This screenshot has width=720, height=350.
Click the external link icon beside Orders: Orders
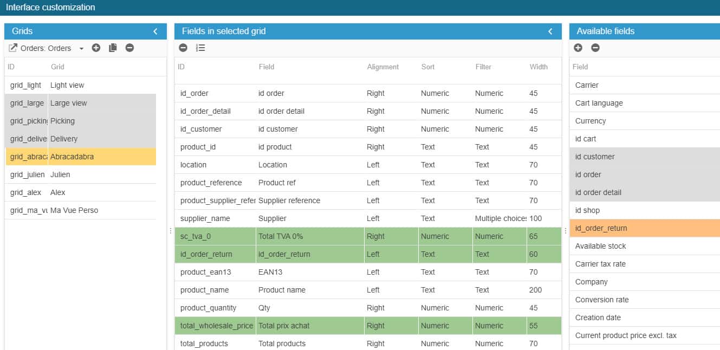click(13, 48)
